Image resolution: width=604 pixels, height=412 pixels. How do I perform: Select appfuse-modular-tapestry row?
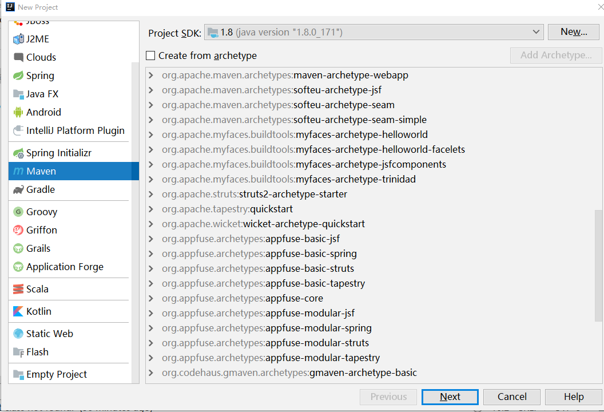tap(271, 358)
